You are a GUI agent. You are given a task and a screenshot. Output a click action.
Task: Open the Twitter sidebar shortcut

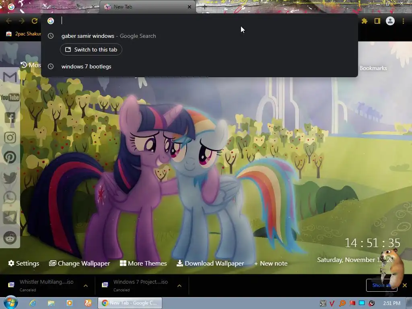[10, 177]
